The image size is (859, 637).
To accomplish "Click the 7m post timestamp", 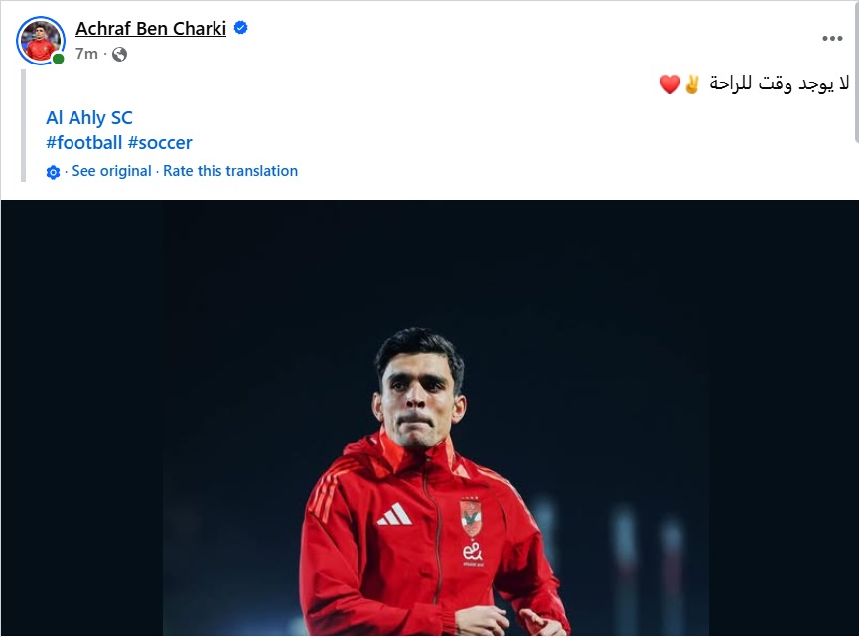I will pyautogui.click(x=86, y=54).
